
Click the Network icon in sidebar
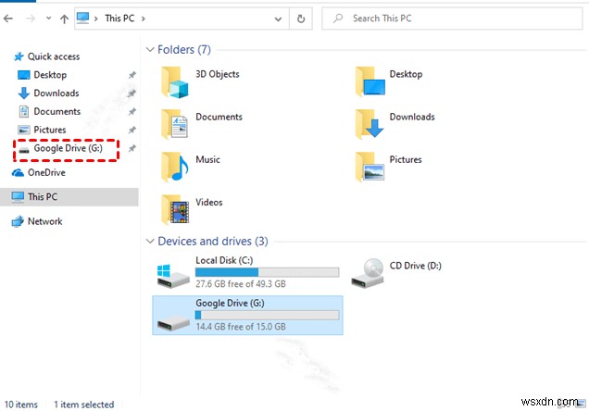18,221
